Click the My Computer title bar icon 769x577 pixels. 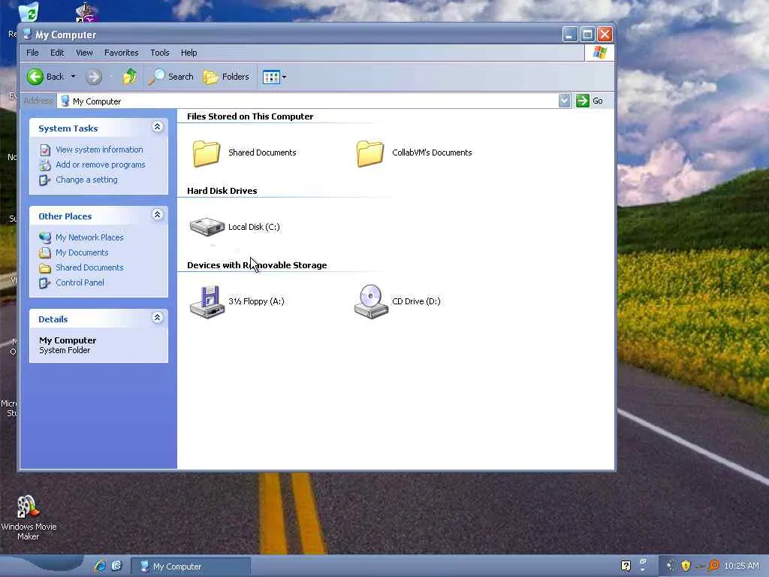[28, 35]
